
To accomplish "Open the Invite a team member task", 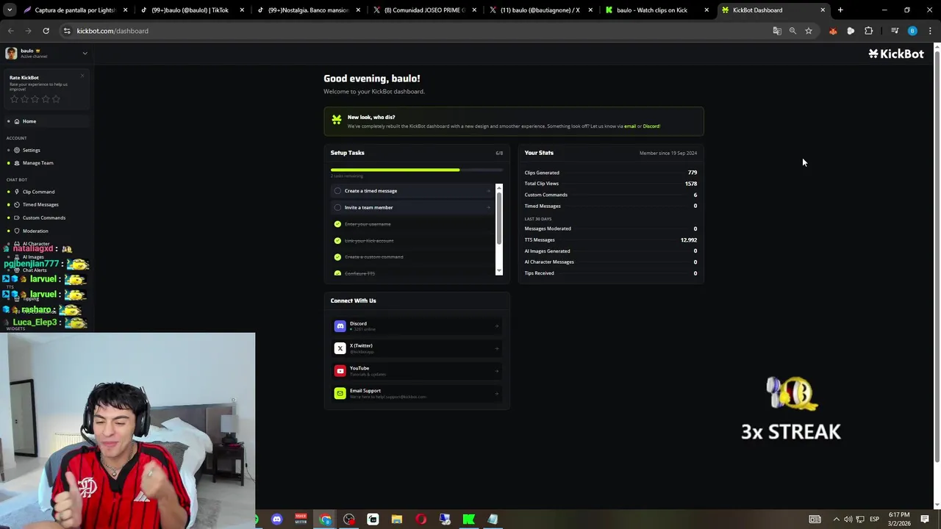I will pyautogui.click(x=412, y=207).
